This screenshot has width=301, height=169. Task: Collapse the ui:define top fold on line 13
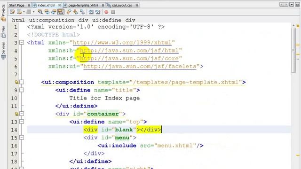pos(22,122)
